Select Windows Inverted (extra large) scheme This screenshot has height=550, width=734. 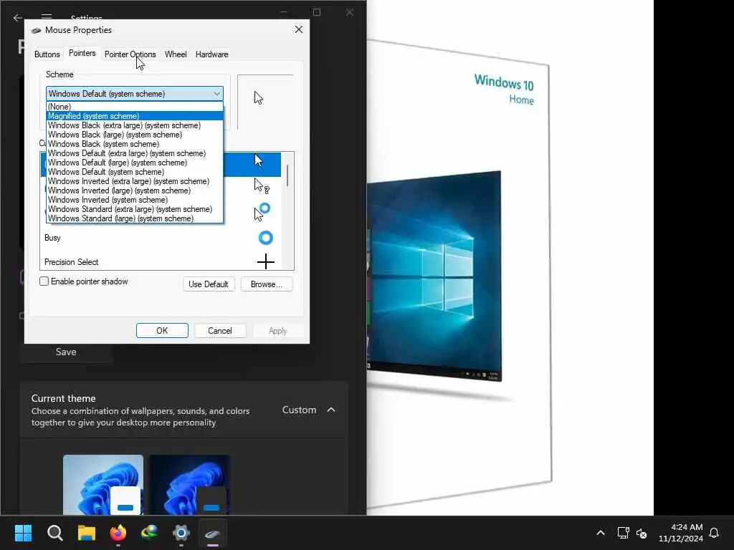click(135, 181)
